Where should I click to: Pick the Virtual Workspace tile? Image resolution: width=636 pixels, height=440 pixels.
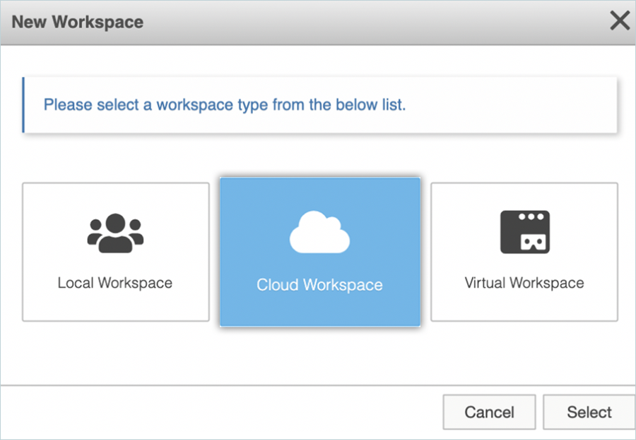tap(524, 252)
